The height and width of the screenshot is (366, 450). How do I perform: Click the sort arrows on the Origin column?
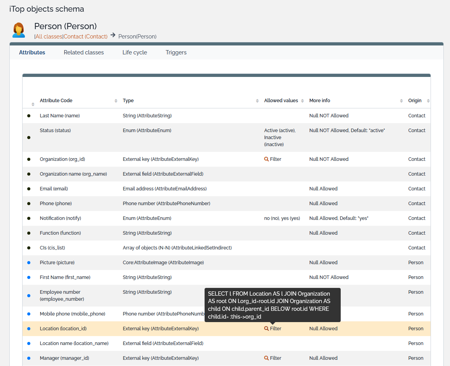(x=428, y=101)
